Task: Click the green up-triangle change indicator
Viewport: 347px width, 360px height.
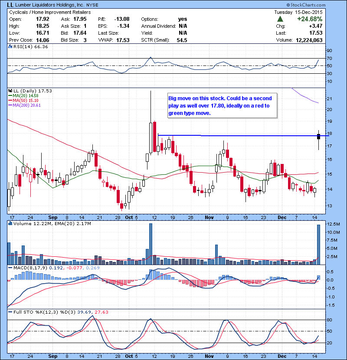Action: 280,19
